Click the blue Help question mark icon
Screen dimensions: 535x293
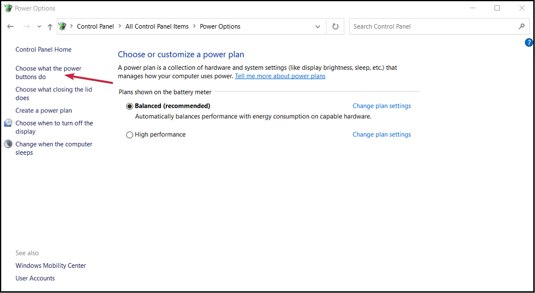(x=529, y=43)
